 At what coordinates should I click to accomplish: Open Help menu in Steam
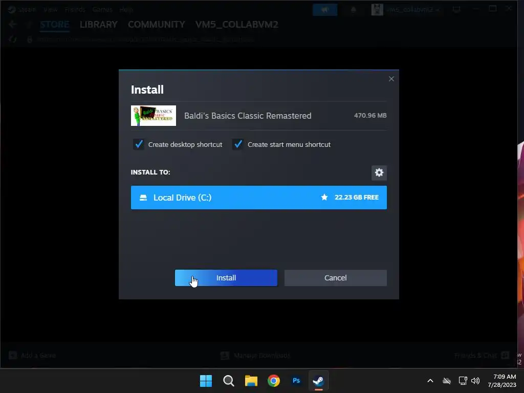(x=126, y=9)
